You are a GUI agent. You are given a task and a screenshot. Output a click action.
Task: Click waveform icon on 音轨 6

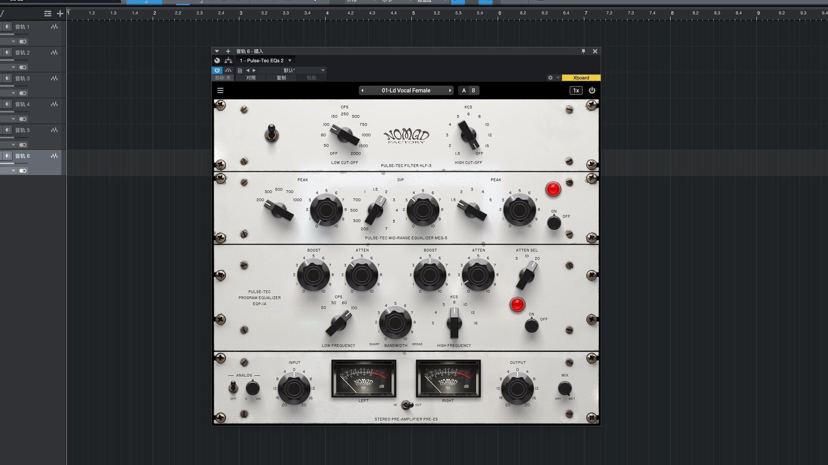point(54,156)
